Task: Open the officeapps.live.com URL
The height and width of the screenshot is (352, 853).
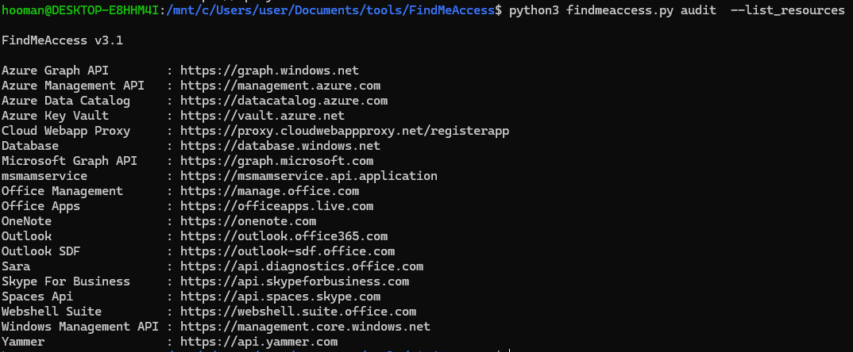Action: (x=276, y=206)
